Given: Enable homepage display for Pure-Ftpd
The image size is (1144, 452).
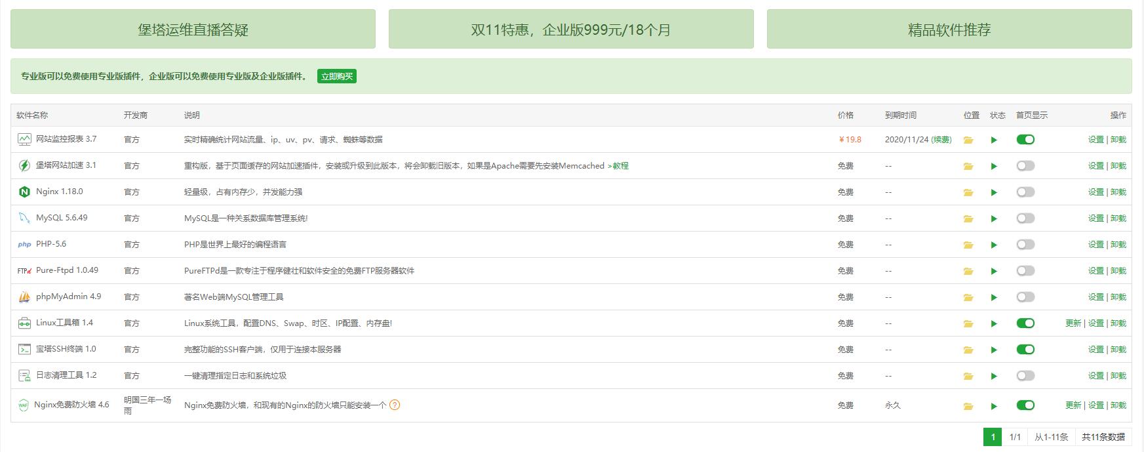Looking at the screenshot, I should point(1025,270).
